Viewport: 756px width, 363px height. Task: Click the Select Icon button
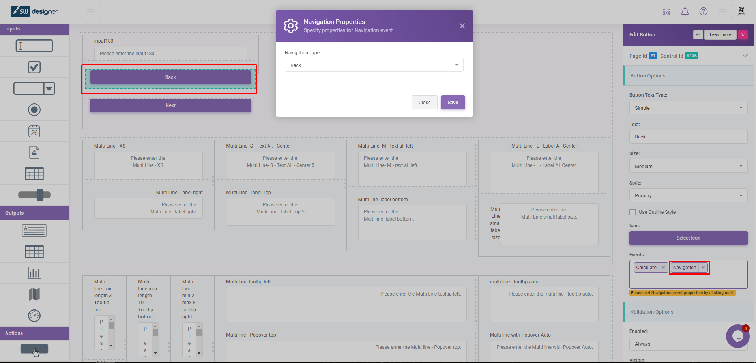pyautogui.click(x=688, y=238)
